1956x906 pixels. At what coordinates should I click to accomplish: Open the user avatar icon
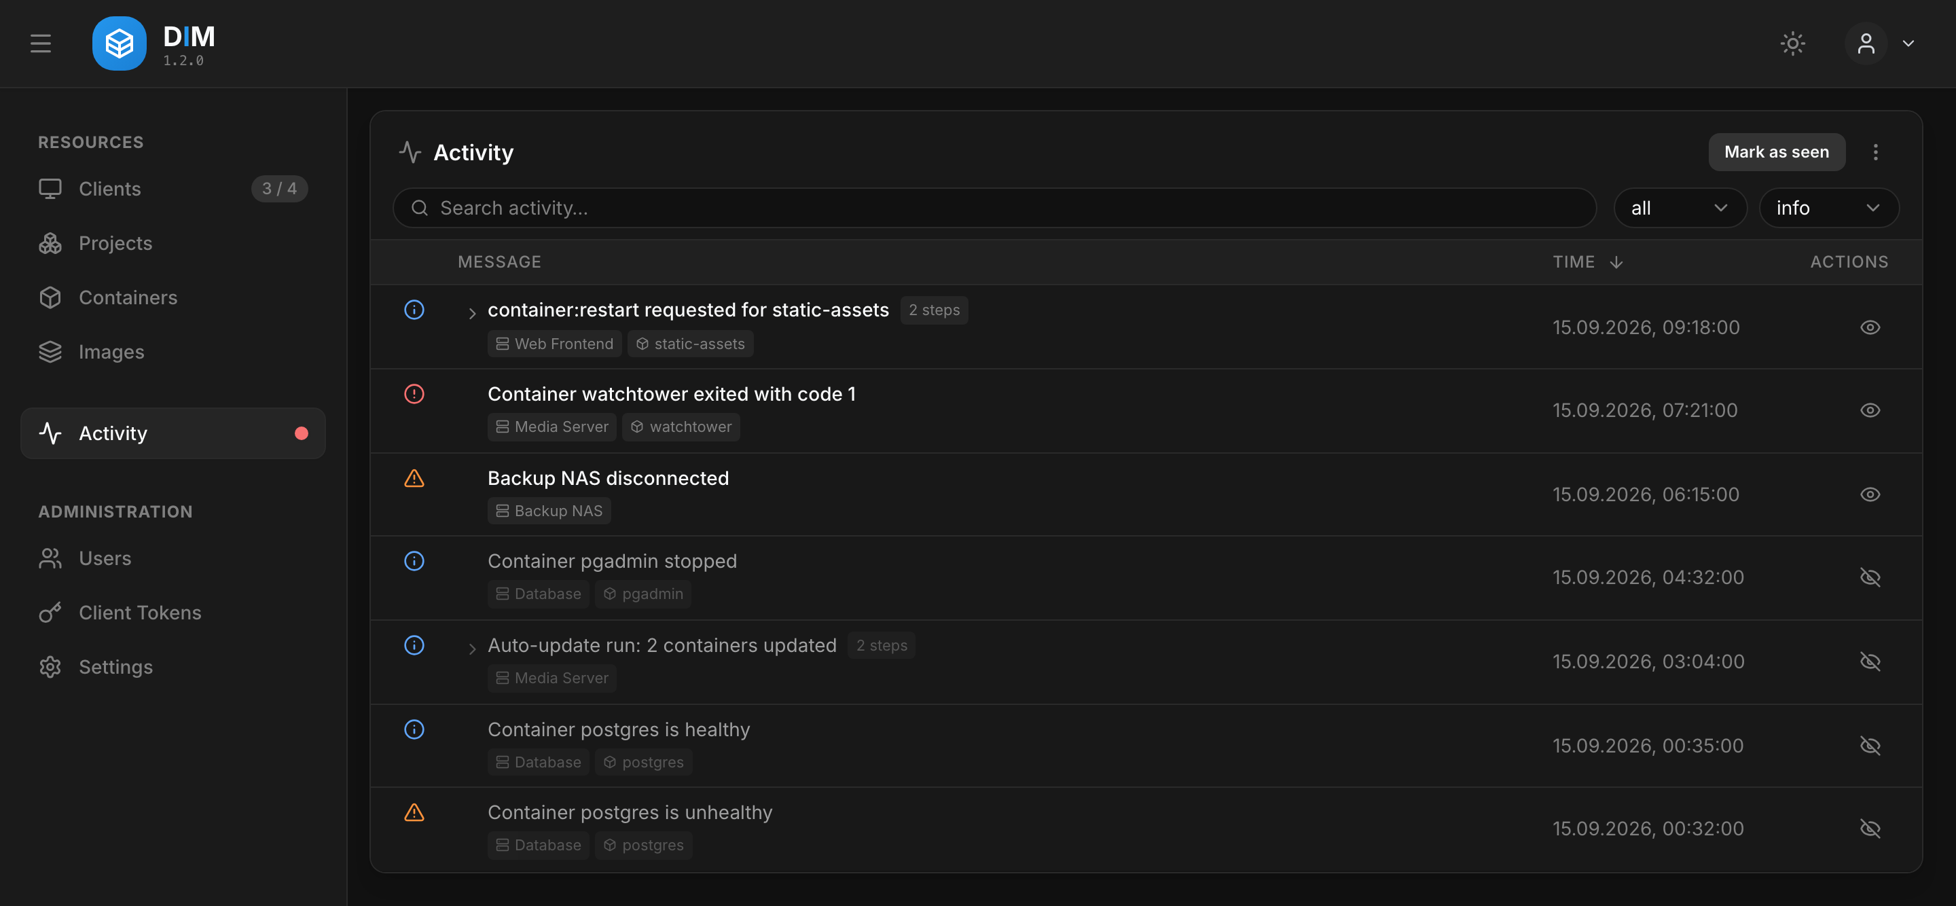[1866, 43]
